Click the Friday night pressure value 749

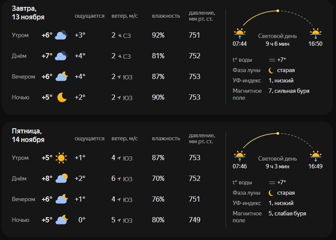tap(195, 220)
